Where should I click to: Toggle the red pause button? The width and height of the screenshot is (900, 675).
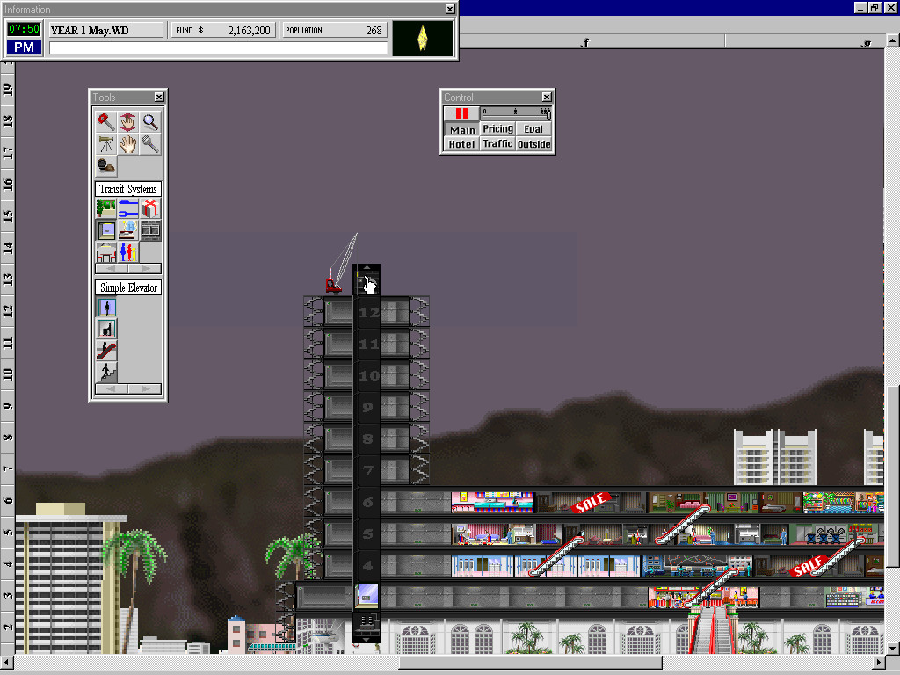tap(461, 113)
